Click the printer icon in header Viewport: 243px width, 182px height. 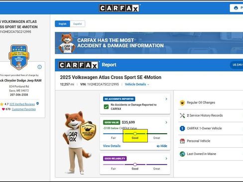click(x=236, y=8)
